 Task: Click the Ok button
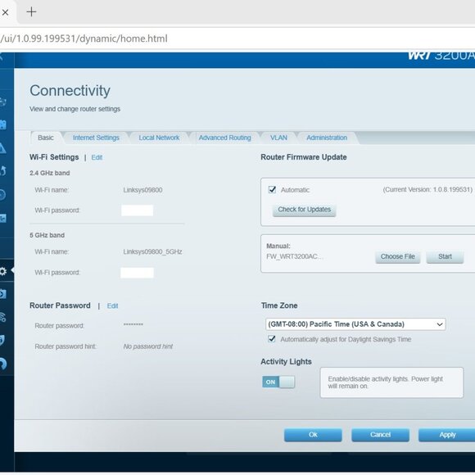313,435
